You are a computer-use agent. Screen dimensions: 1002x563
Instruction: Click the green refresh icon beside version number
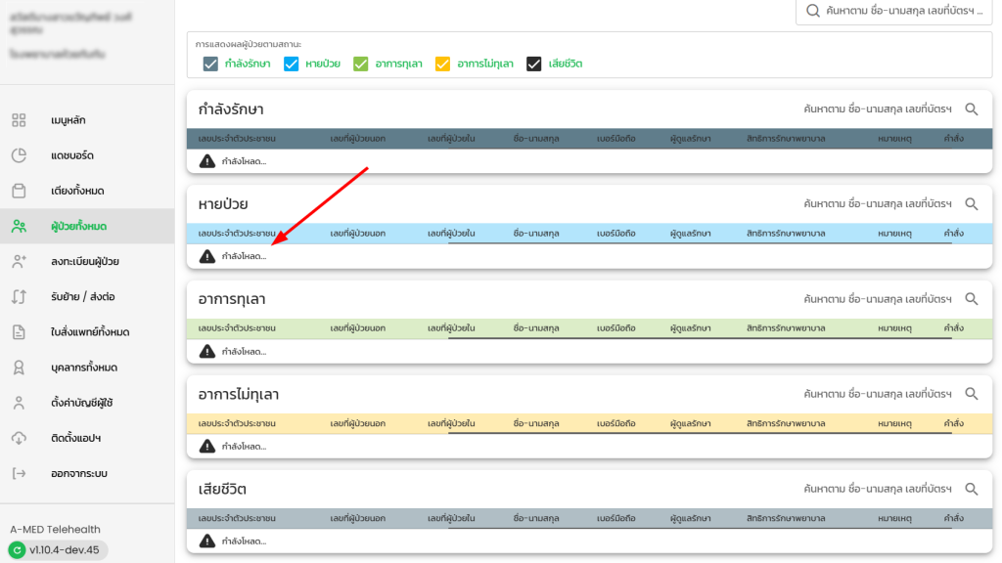click(16, 550)
